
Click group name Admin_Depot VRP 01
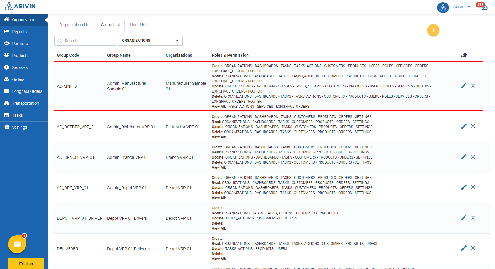[x=127, y=188]
